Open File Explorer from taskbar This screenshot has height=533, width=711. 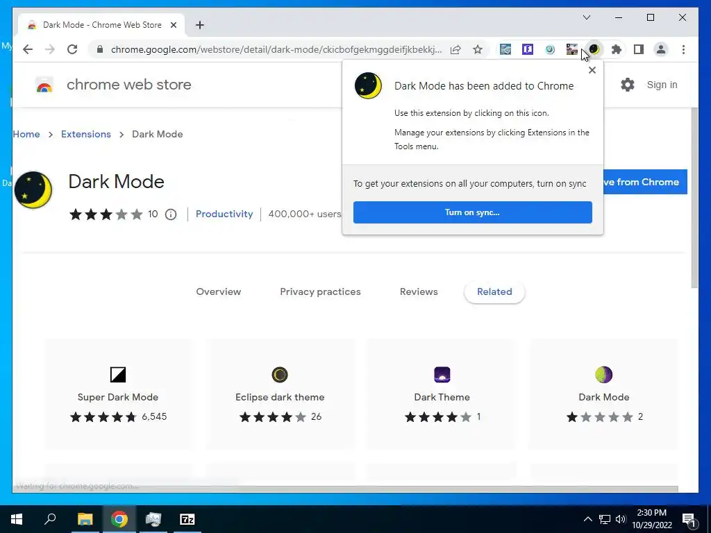pyautogui.click(x=85, y=519)
